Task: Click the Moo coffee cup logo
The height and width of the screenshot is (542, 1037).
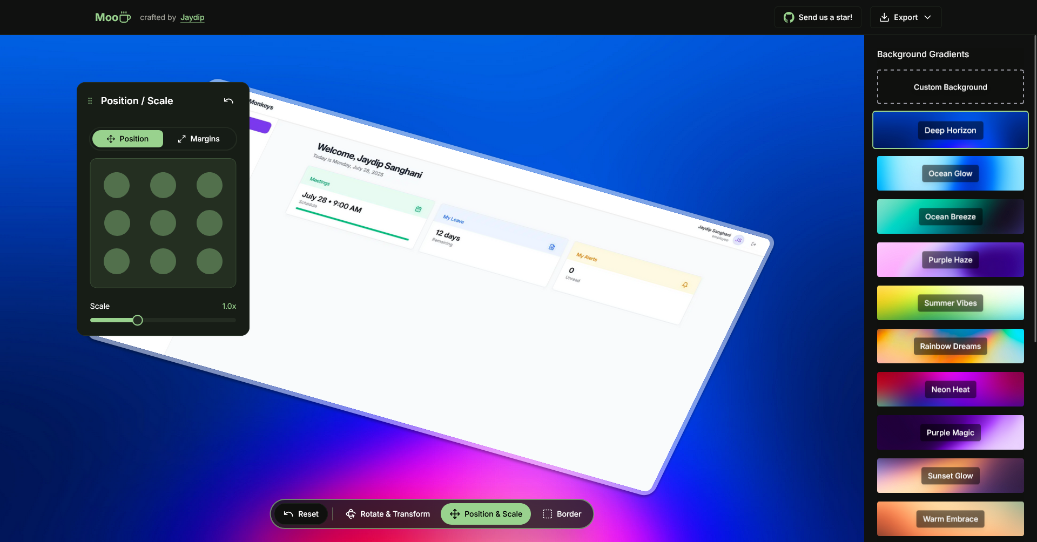Action: pyautogui.click(x=113, y=17)
